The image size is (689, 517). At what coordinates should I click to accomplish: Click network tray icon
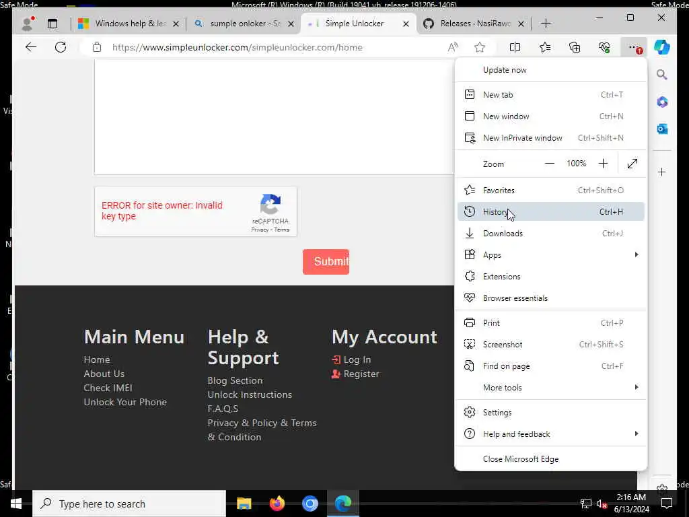tap(586, 504)
